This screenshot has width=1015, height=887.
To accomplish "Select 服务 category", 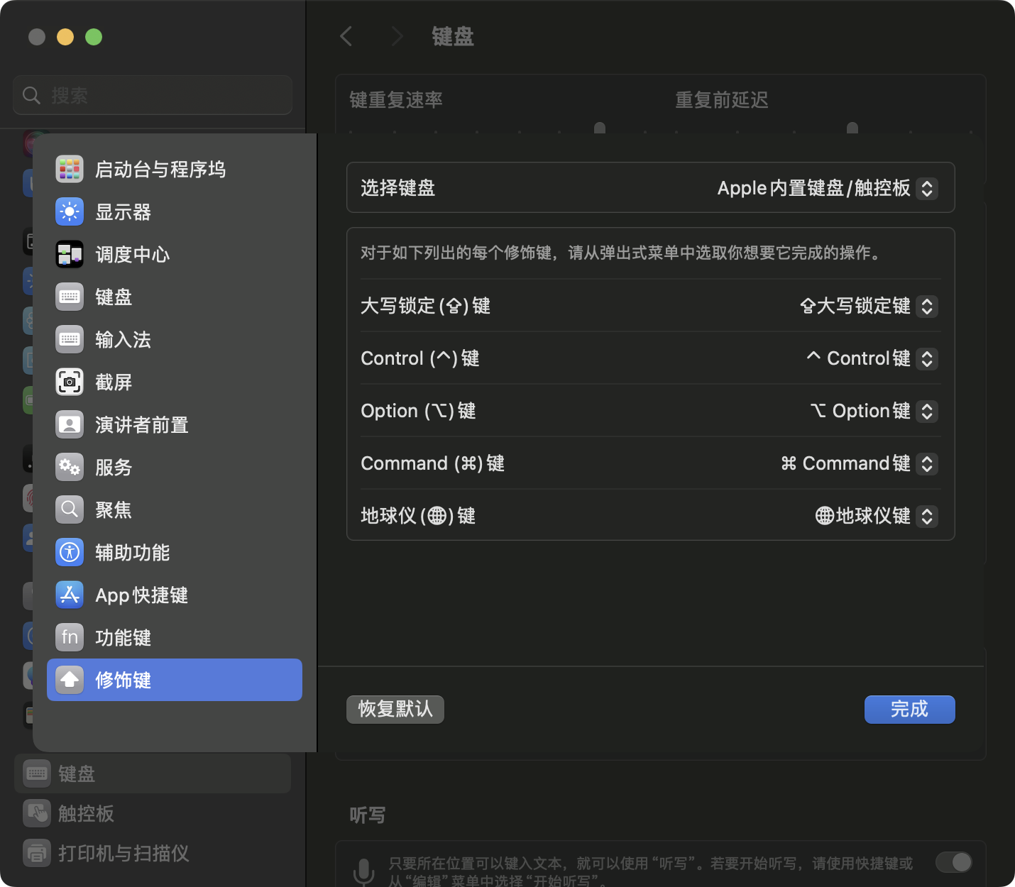I will 175,467.
